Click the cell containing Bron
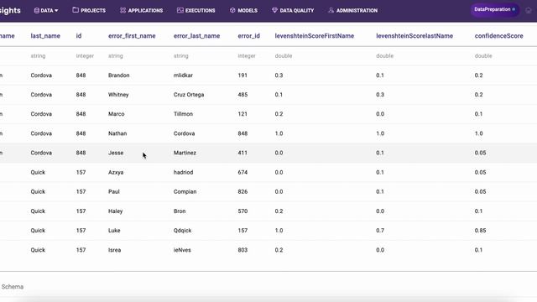537x302 pixels. [180, 211]
